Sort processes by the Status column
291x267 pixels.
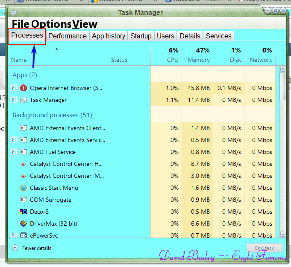[x=129, y=55]
